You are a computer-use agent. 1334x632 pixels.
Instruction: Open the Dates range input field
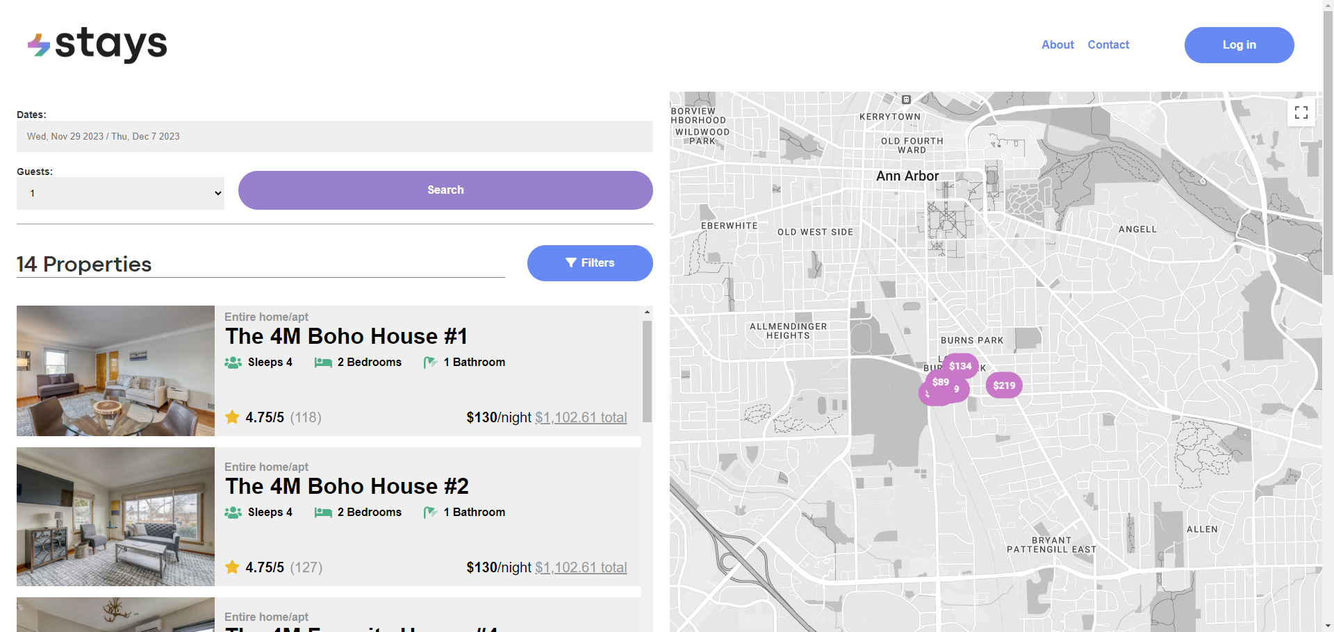tap(335, 137)
